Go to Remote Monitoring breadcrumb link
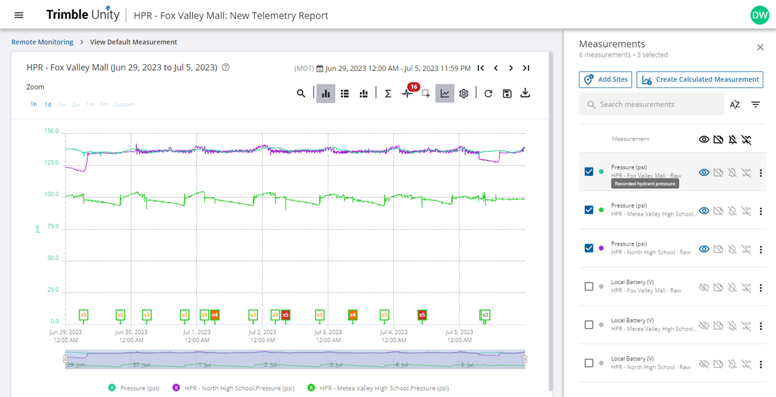 [x=42, y=42]
